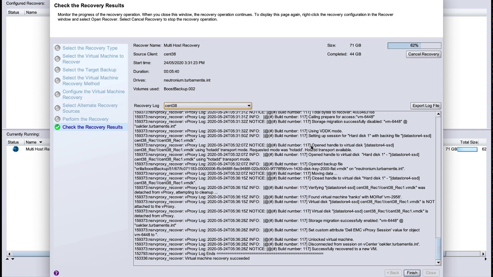Click the Status column header in Currently Running

[x=13, y=142]
